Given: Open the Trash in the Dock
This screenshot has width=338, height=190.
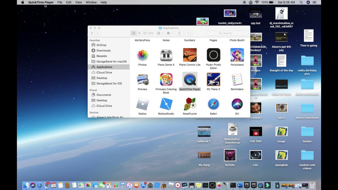Looking at the screenshot, I should (312, 185).
